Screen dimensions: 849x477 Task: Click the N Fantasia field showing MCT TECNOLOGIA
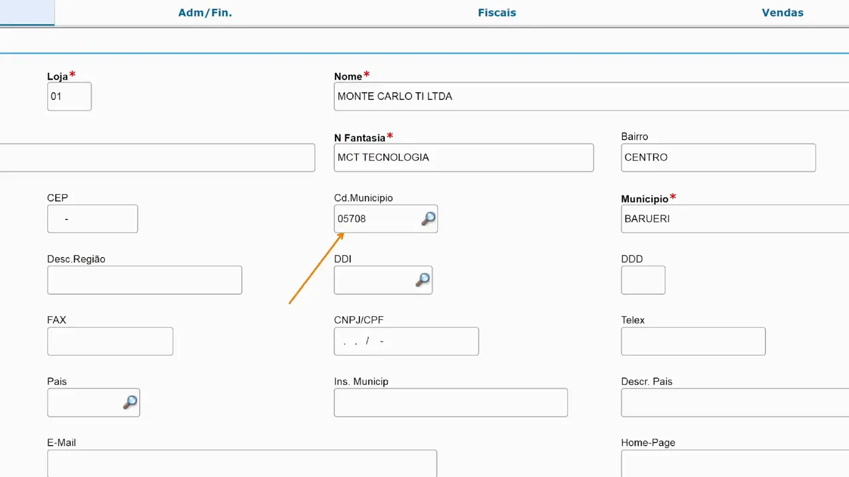click(464, 158)
